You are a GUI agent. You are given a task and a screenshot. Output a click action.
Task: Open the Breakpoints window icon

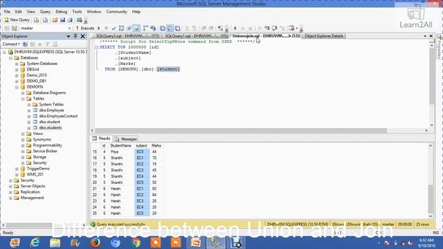tap(291, 28)
